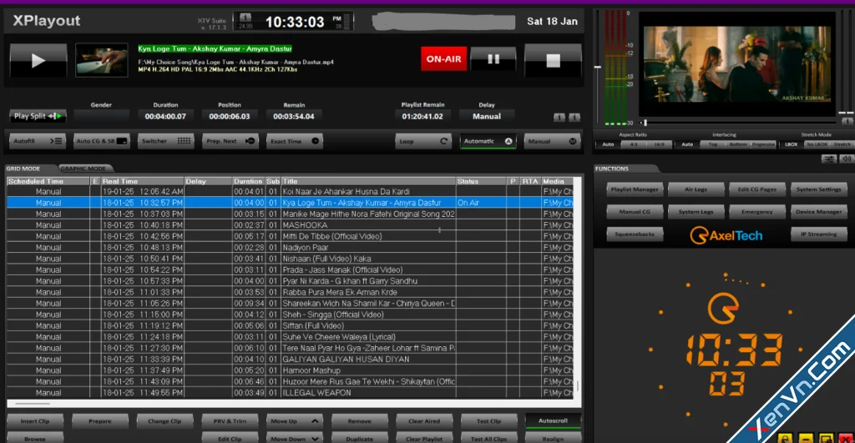Toggle Play Split mode
Viewport: 855px width, 443px height.
[38, 115]
